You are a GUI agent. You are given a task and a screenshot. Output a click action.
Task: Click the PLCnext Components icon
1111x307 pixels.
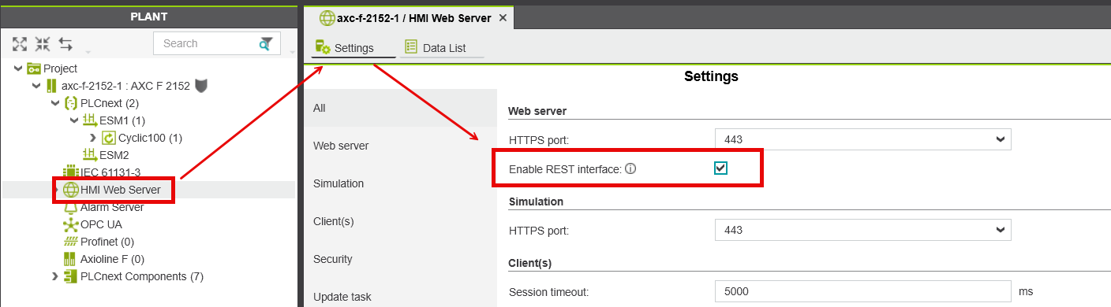point(70,276)
